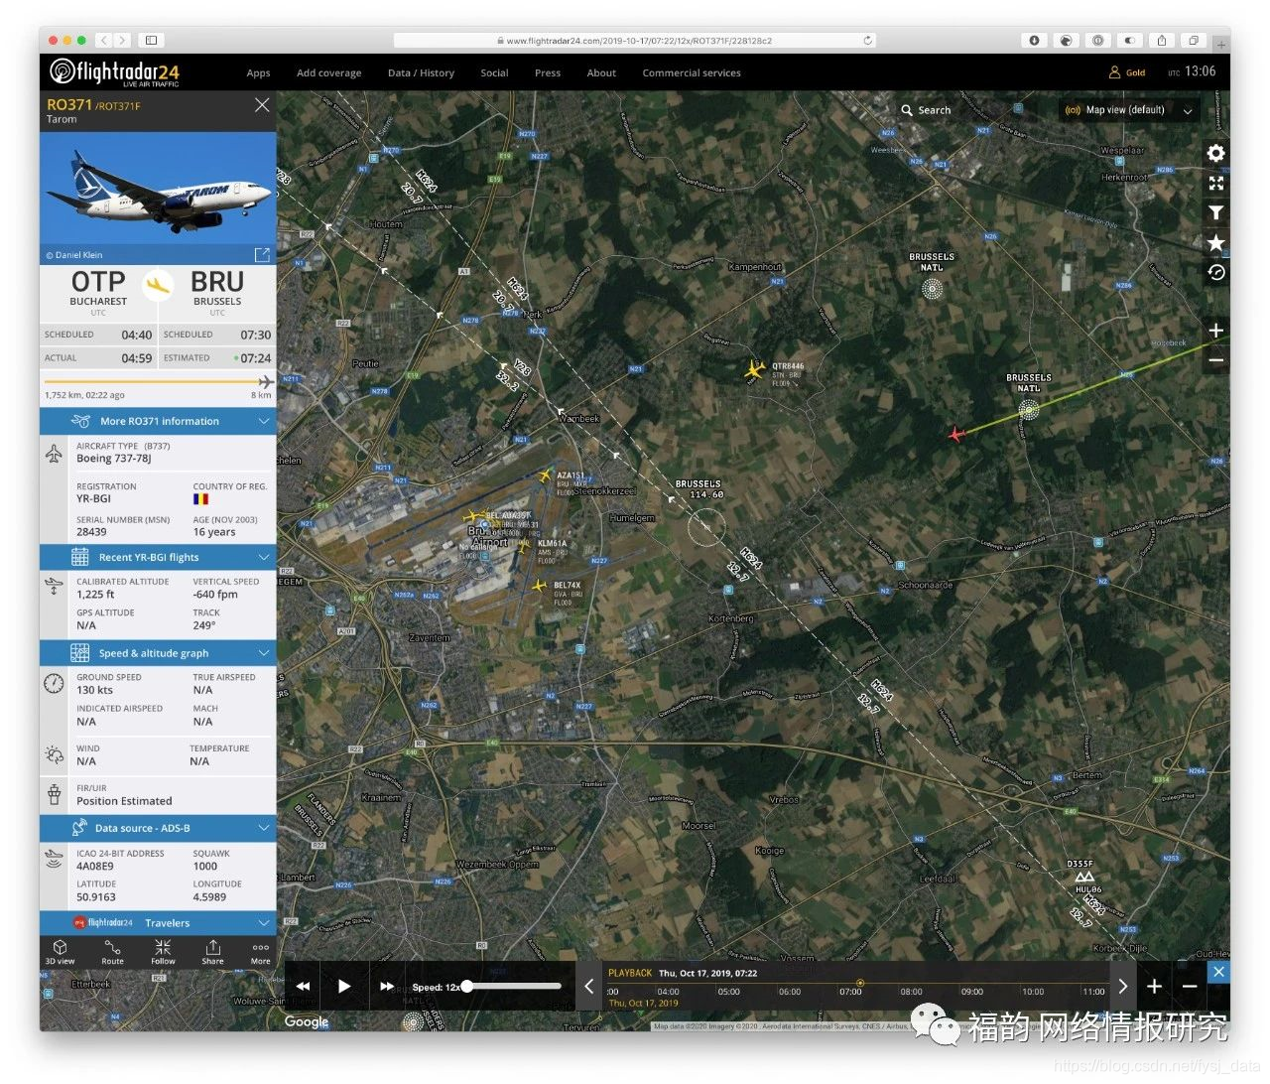Screen dimensions: 1270x1084
Task: Open the More options icon
Action: tap(260, 952)
